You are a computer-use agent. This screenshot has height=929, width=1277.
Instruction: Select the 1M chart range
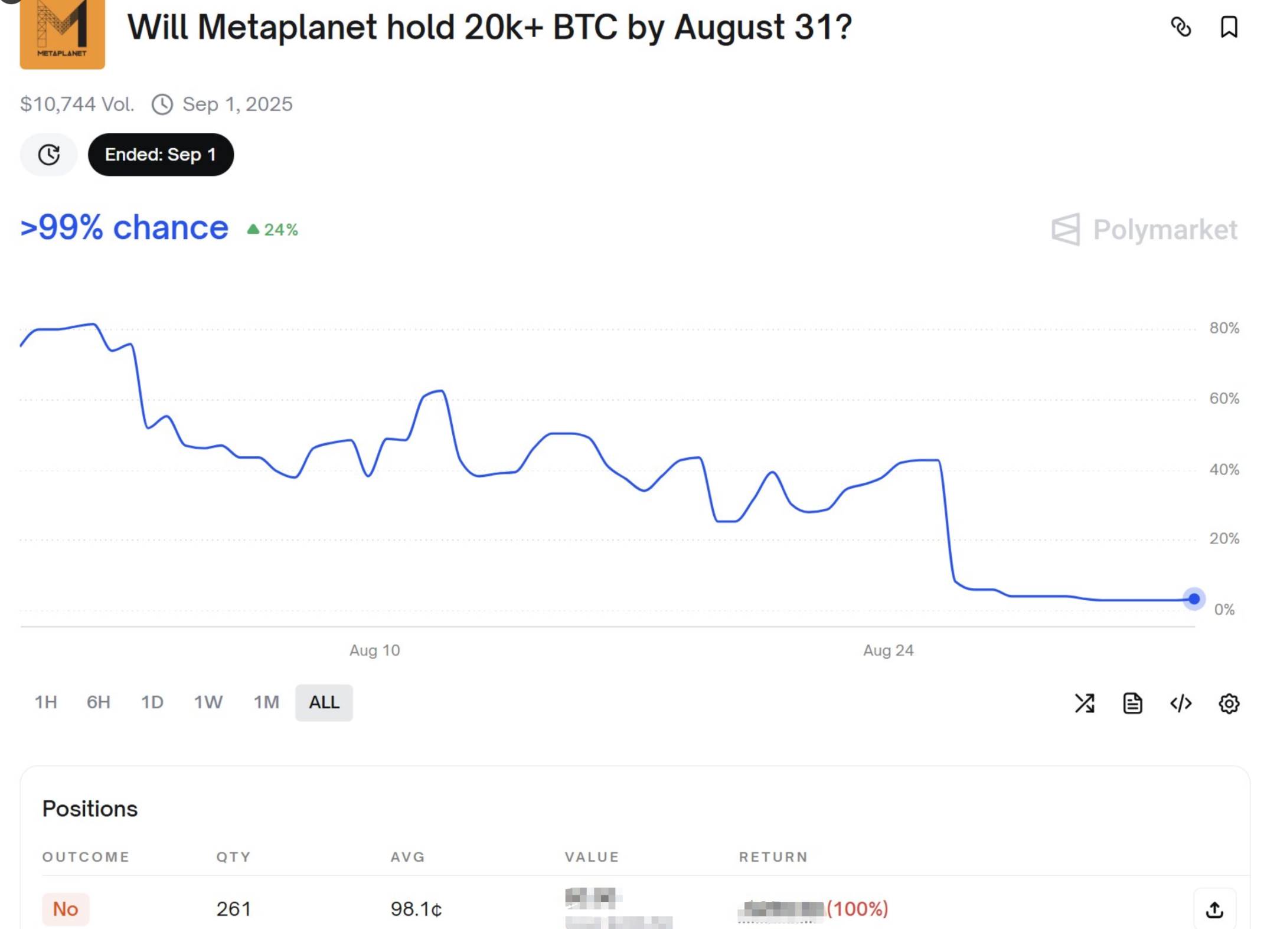[x=266, y=702]
